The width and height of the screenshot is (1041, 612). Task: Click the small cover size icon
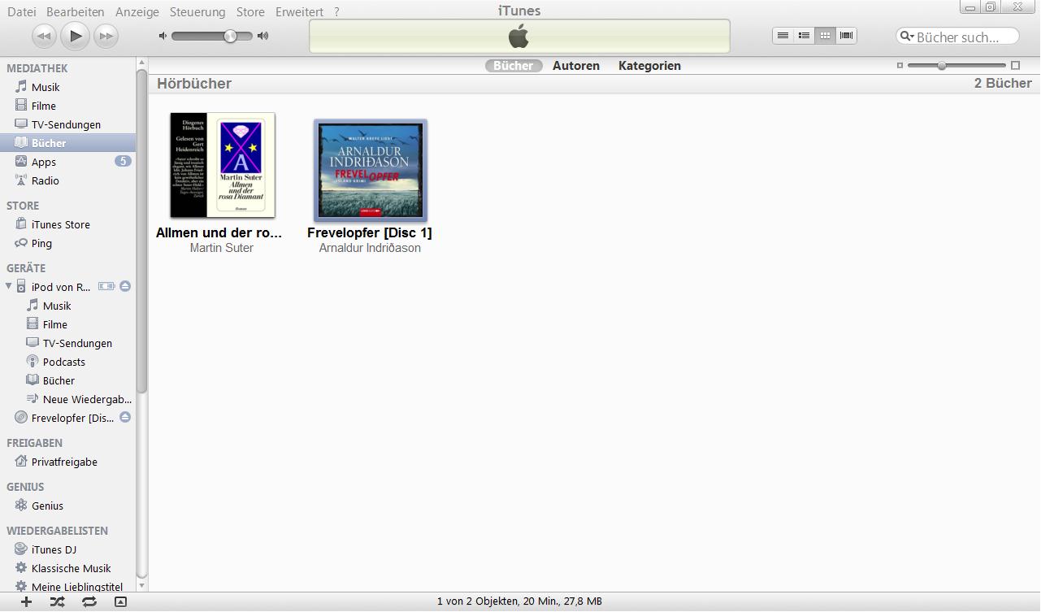pos(900,65)
